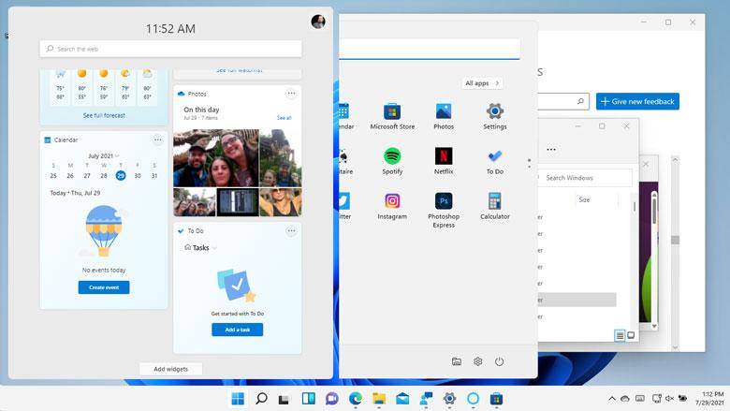The width and height of the screenshot is (730, 411).
Task: Open the Photos widget more options menu
Action: [291, 94]
